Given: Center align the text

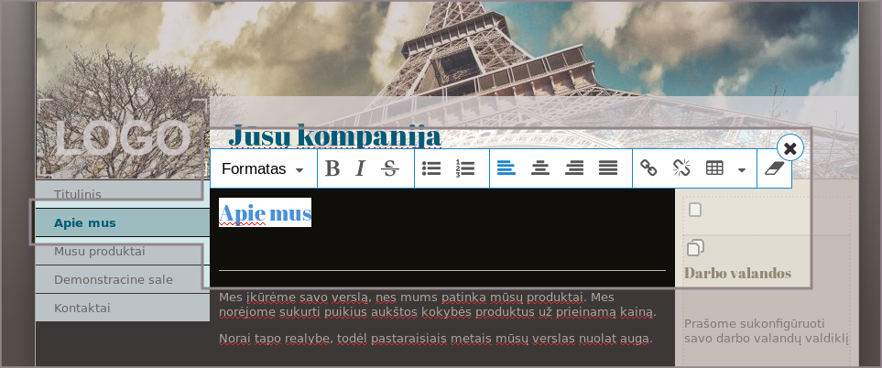Looking at the screenshot, I should click(540, 168).
